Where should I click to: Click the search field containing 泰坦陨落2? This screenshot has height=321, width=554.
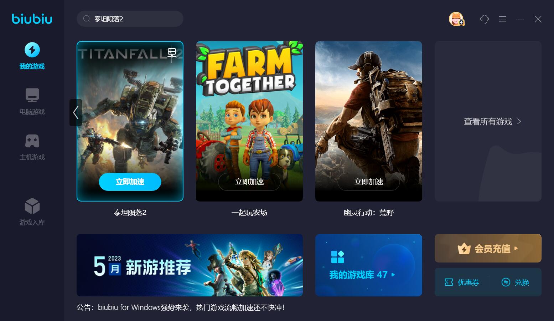[130, 19]
